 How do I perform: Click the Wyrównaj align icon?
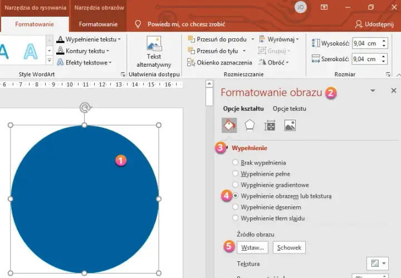pyautogui.click(x=262, y=39)
